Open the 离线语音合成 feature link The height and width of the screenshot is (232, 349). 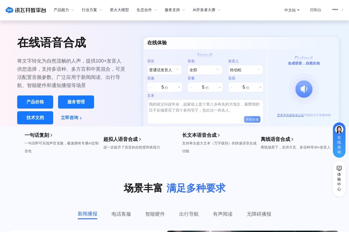coord(275,139)
